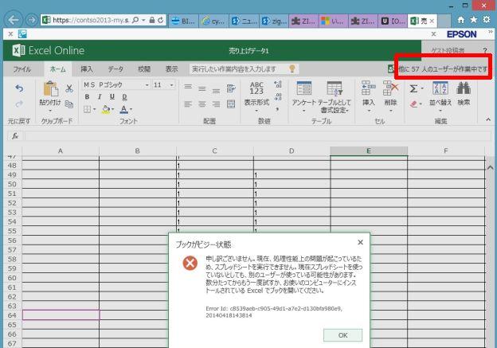
Task: Select row 64 header
Action: point(12,315)
